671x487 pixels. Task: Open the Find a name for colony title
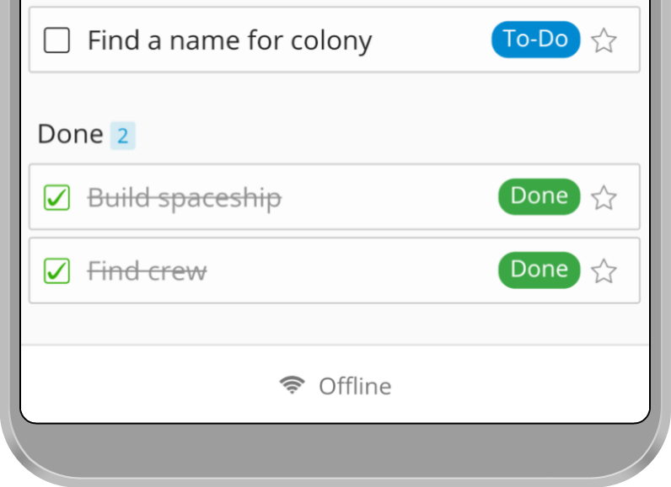click(230, 41)
